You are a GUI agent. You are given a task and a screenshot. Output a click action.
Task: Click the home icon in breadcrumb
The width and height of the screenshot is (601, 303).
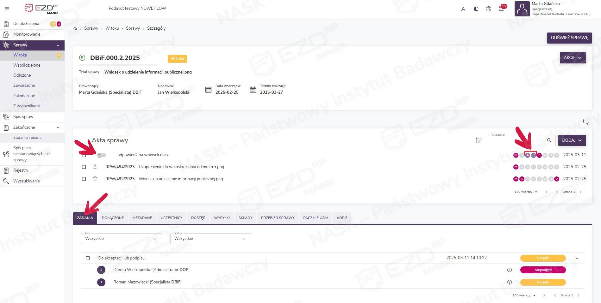[75, 28]
